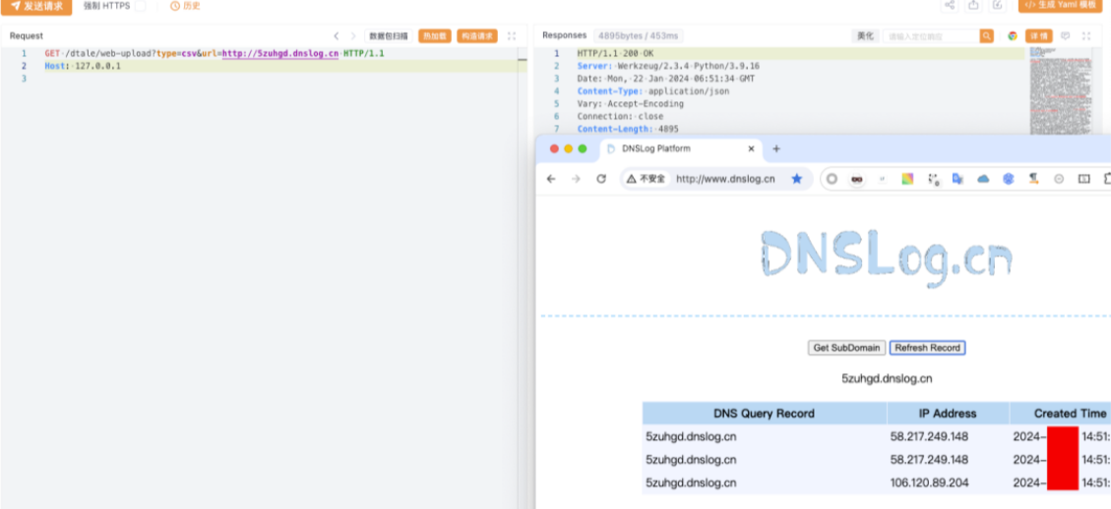Expand the Responses panel to fullscreen
The image size is (1111, 509).
pos(1086,36)
